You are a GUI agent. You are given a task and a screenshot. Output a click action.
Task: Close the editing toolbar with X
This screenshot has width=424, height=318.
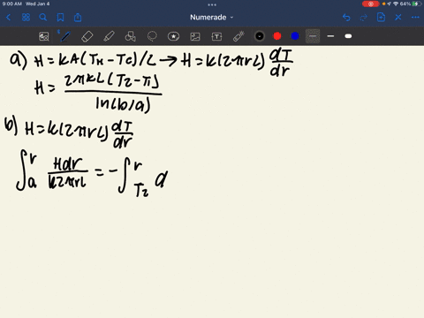click(x=398, y=18)
